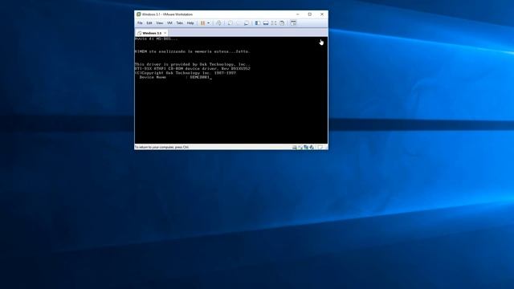Click the 'Device Name' line in DOS console

click(x=173, y=77)
